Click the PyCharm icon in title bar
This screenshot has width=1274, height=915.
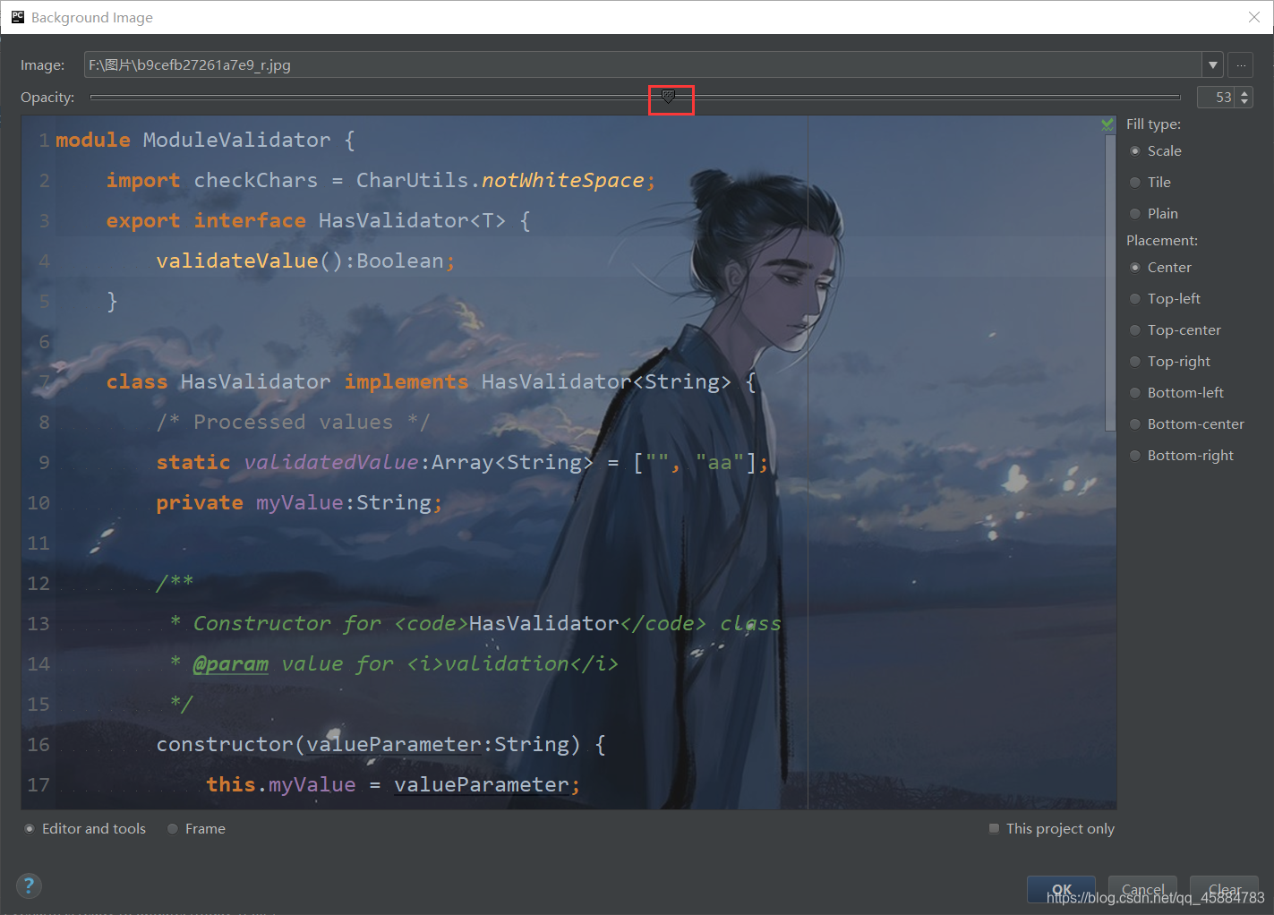pyautogui.click(x=17, y=17)
